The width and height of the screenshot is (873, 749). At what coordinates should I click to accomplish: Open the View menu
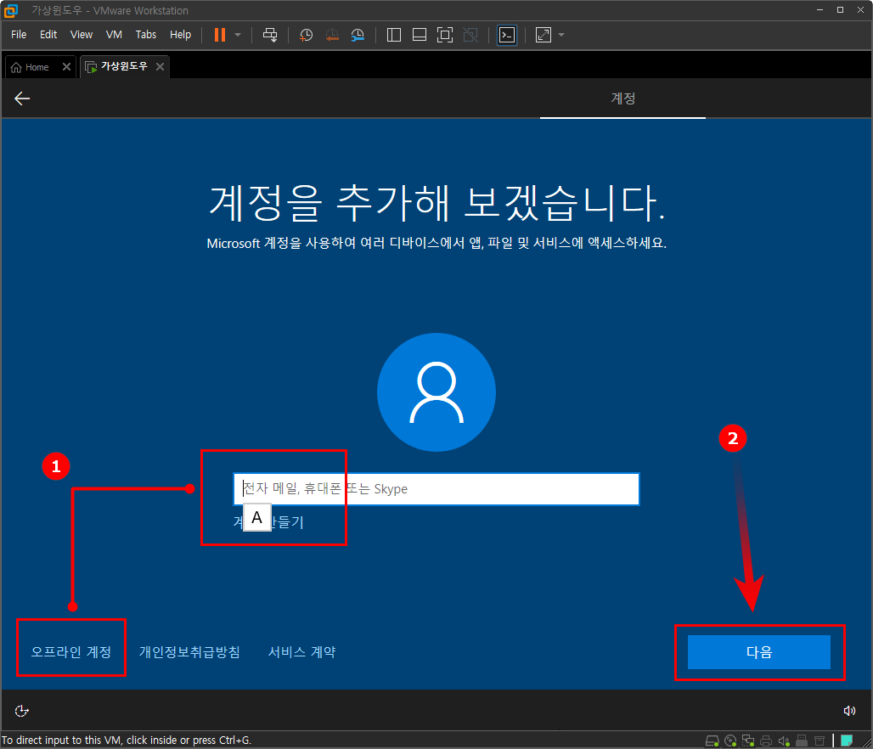click(x=82, y=35)
